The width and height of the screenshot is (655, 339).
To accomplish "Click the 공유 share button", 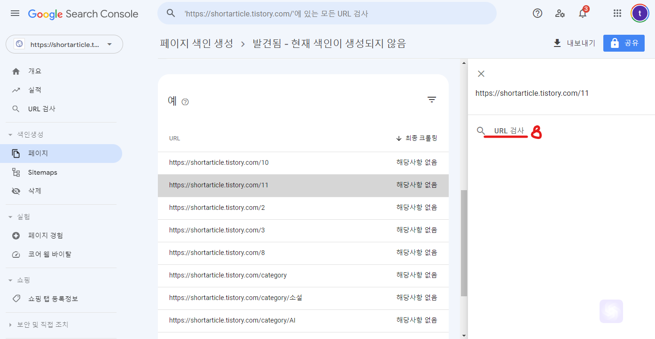I will click(624, 43).
